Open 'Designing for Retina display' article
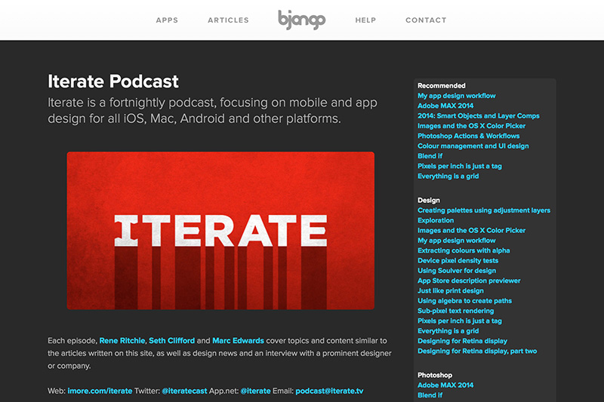This screenshot has width=604, height=402. 462,341
